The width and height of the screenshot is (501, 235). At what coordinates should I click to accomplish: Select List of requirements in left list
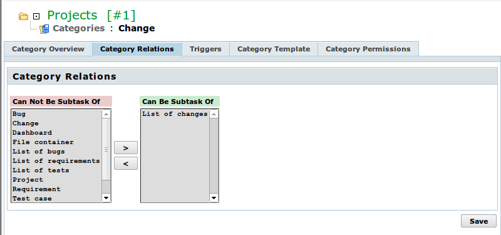click(56, 161)
